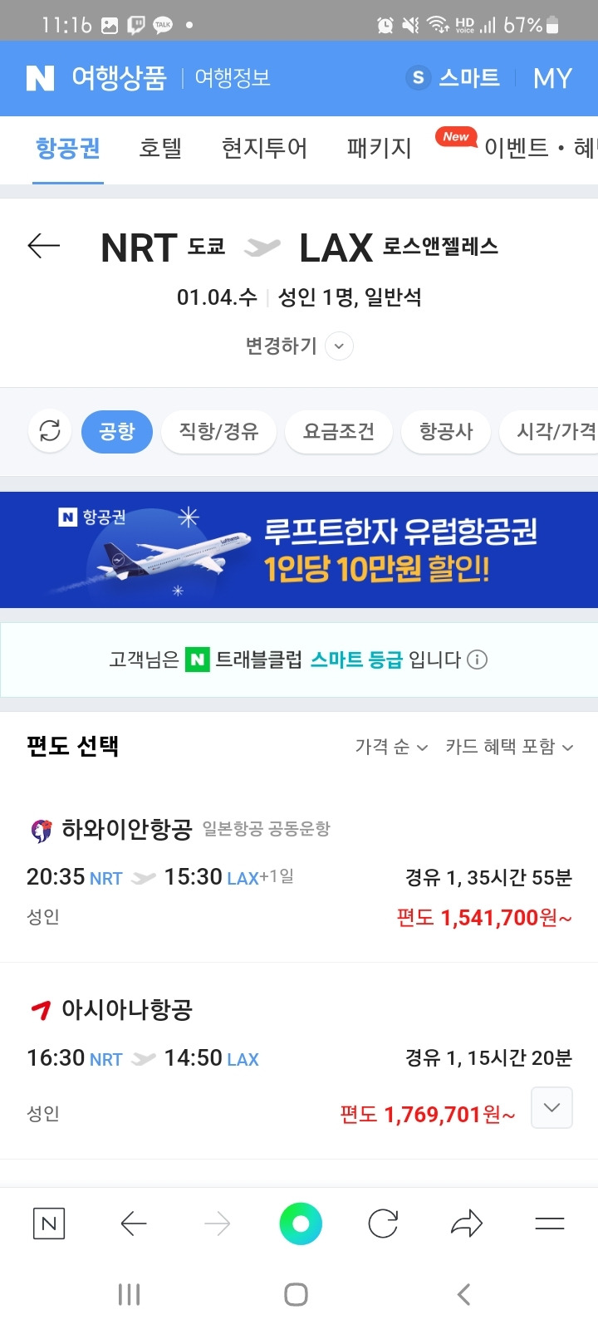Go back using the arrow beside NRT
598x1329 pixels.
coord(44,246)
